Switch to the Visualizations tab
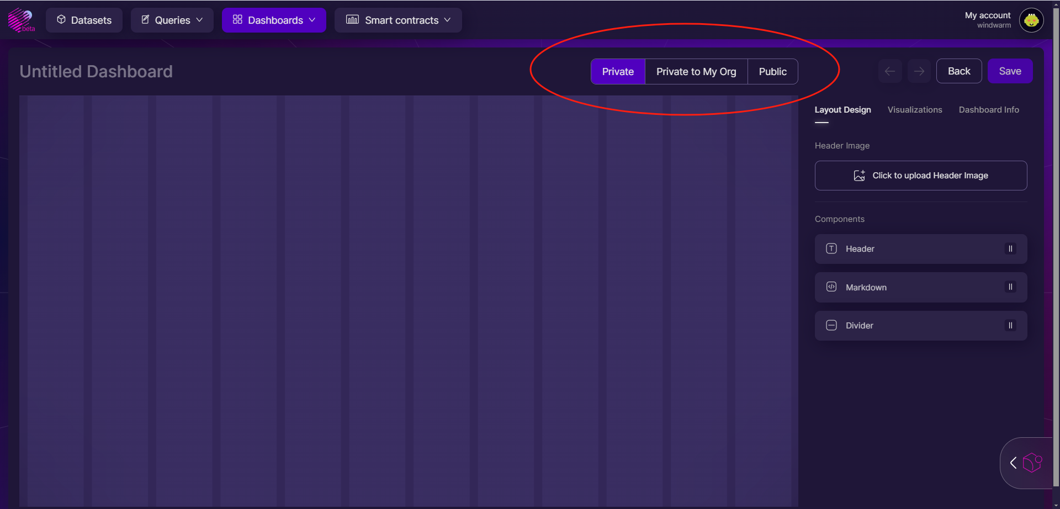Screen dimensions: 1060x509 pyautogui.click(x=914, y=110)
